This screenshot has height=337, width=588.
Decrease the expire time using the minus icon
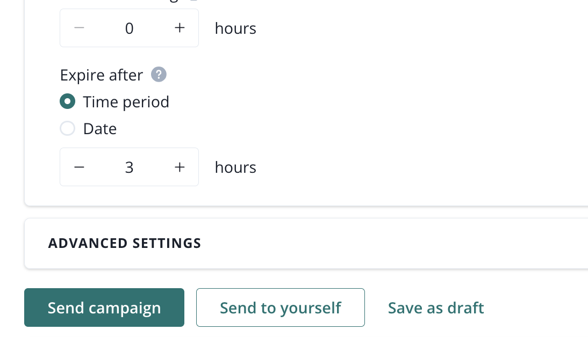point(79,167)
